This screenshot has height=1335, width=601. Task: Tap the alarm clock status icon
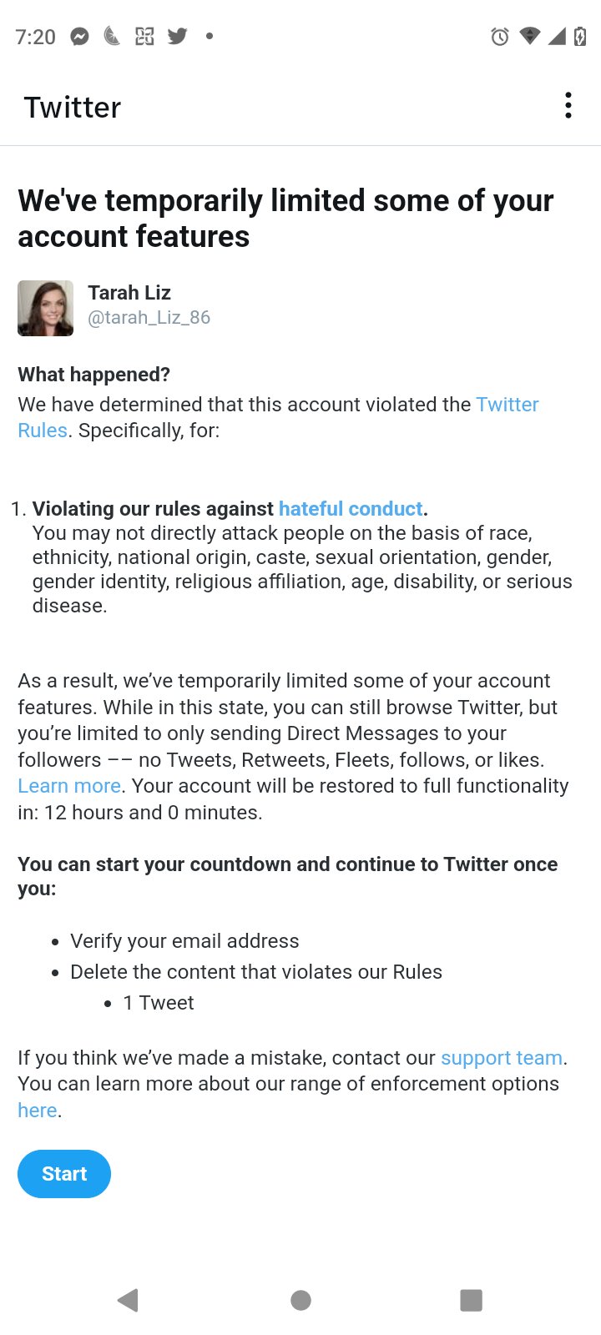500,36
